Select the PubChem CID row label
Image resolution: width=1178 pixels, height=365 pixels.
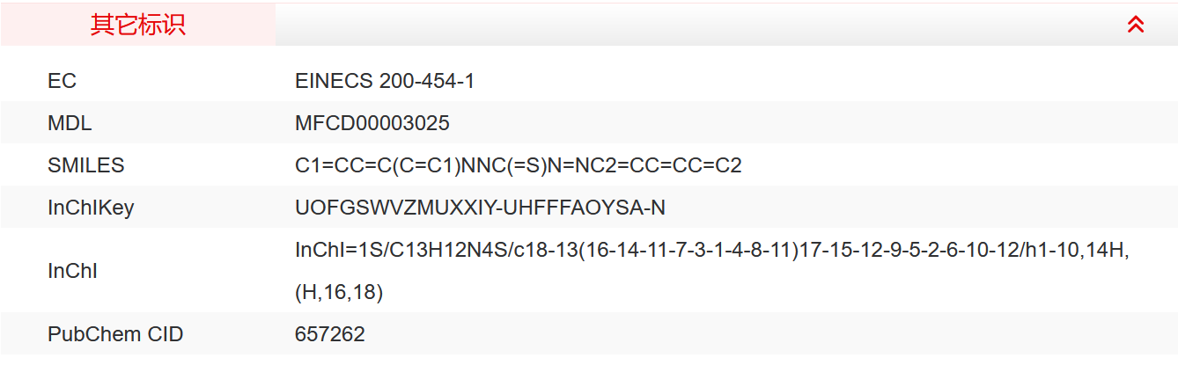click(x=115, y=334)
